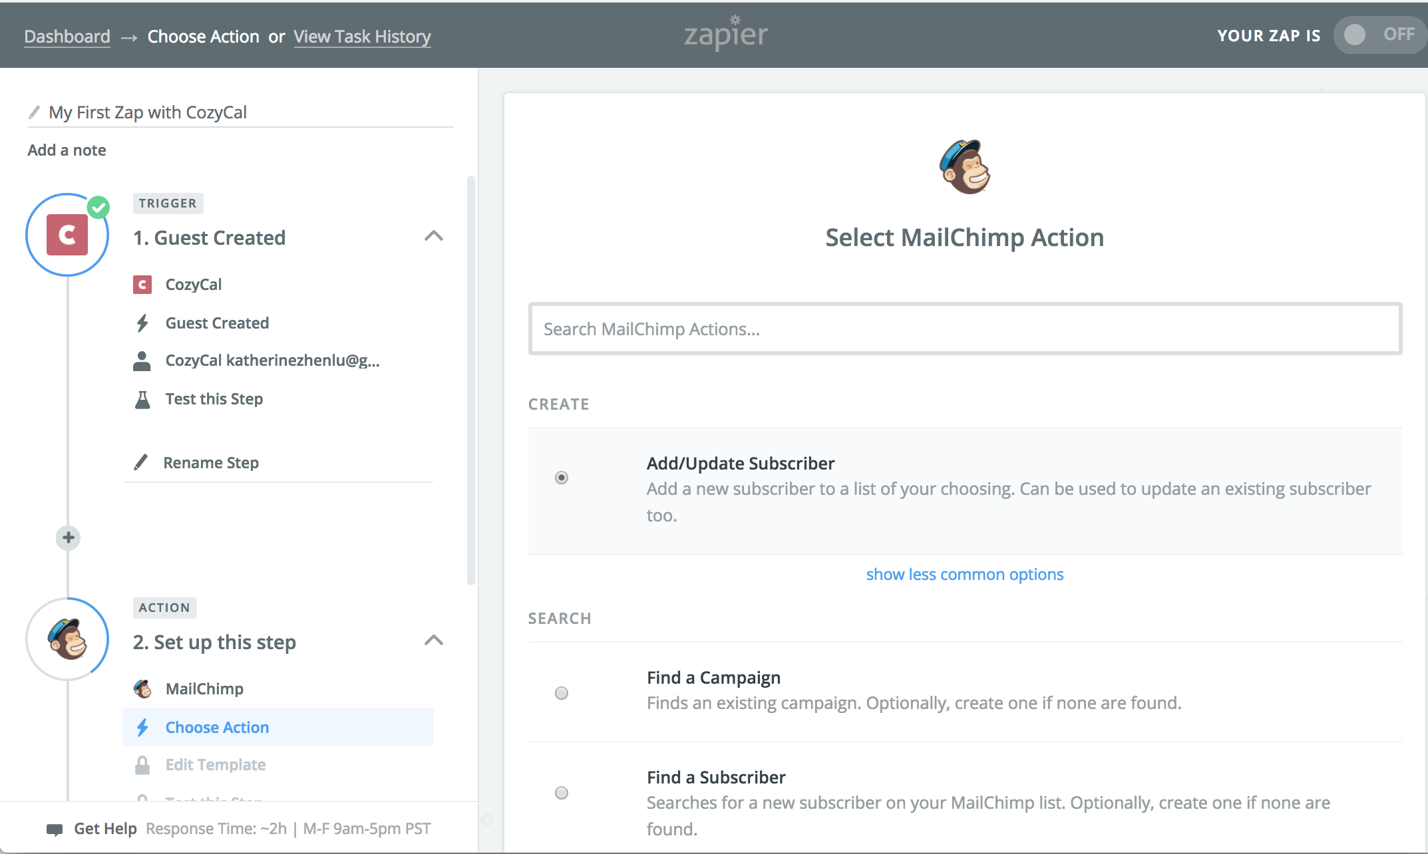Toggle the Zap ON/OFF switch

pyautogui.click(x=1377, y=35)
